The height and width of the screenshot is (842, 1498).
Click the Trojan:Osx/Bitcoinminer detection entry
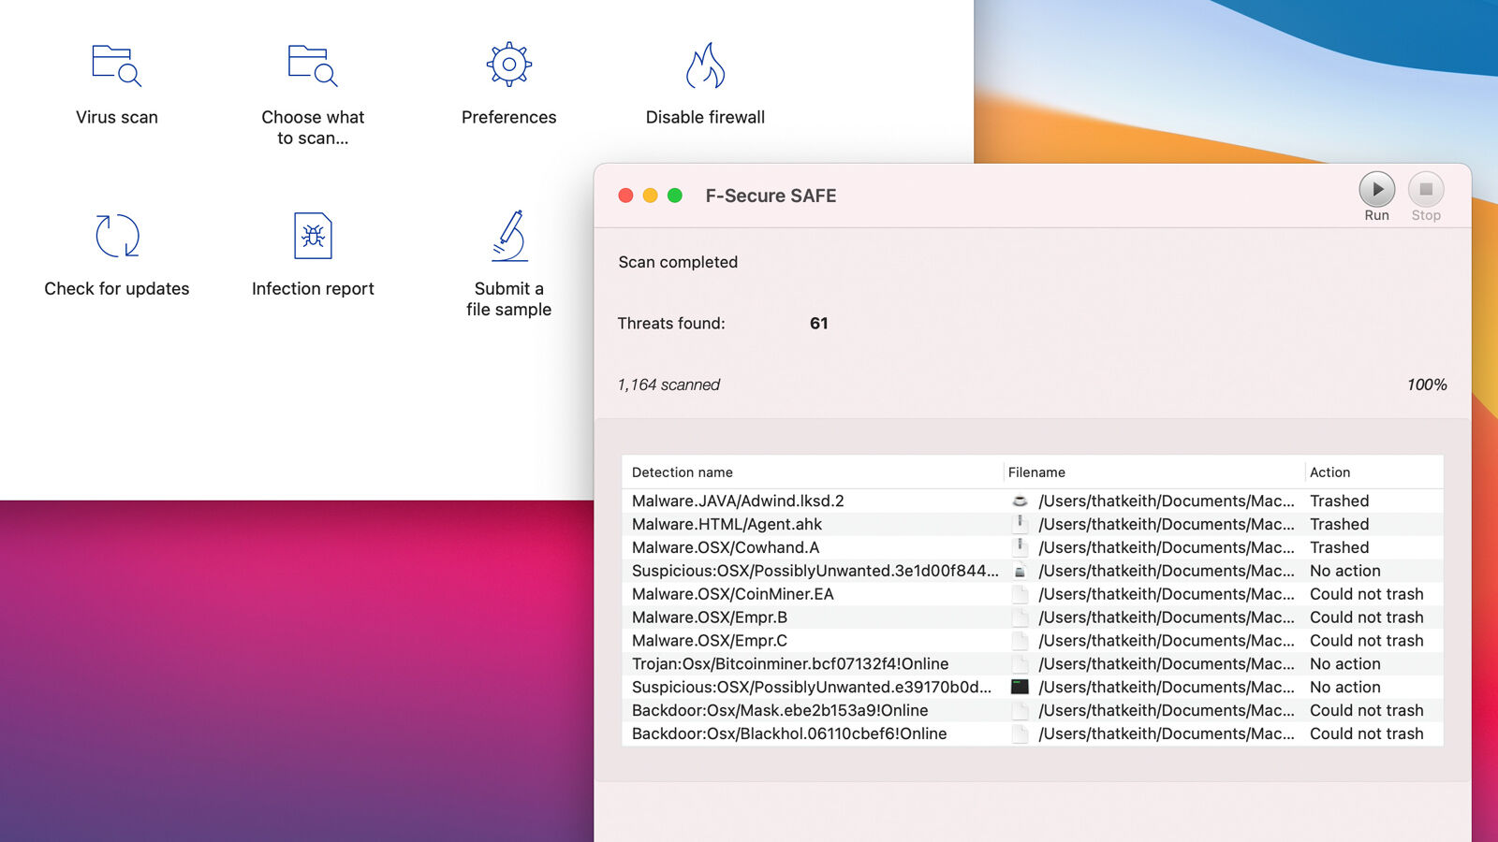[x=789, y=664]
